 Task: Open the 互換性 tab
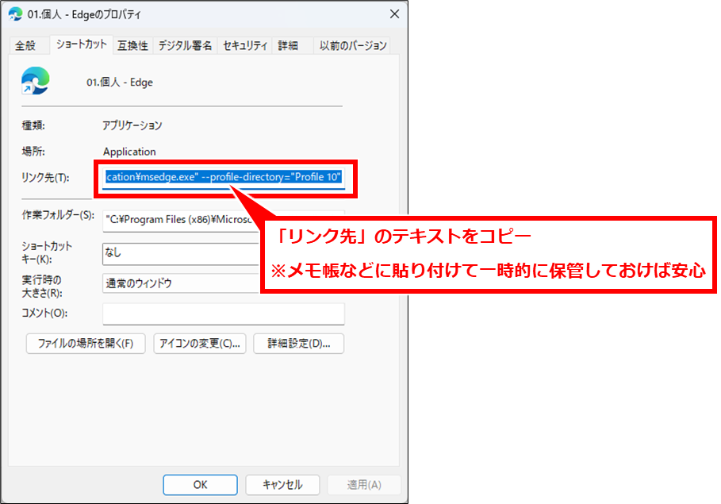click(x=132, y=45)
